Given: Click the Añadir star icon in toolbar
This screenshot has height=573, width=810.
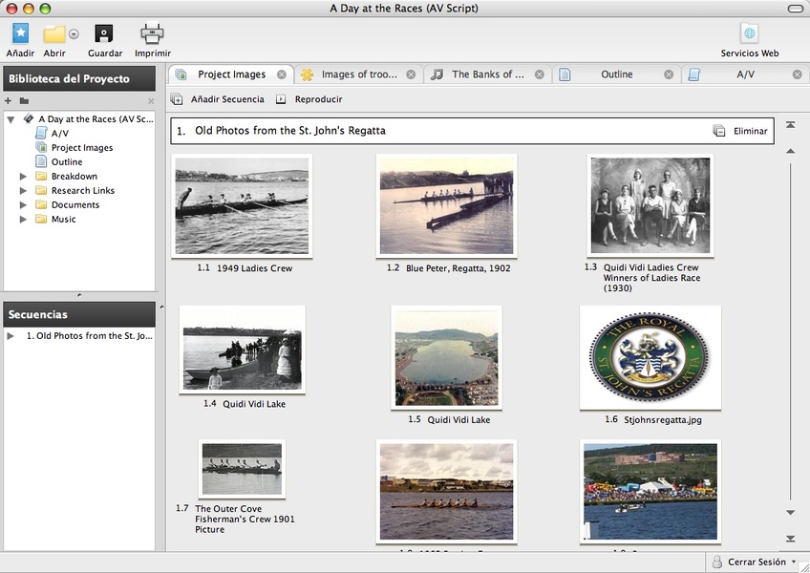Looking at the screenshot, I should point(20,33).
